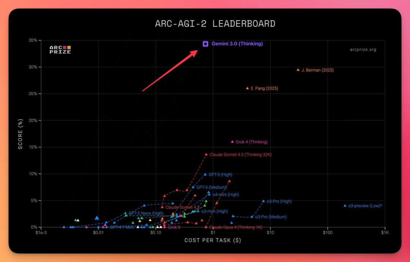Click the GPT-5 Nano (High) label

tap(146, 214)
